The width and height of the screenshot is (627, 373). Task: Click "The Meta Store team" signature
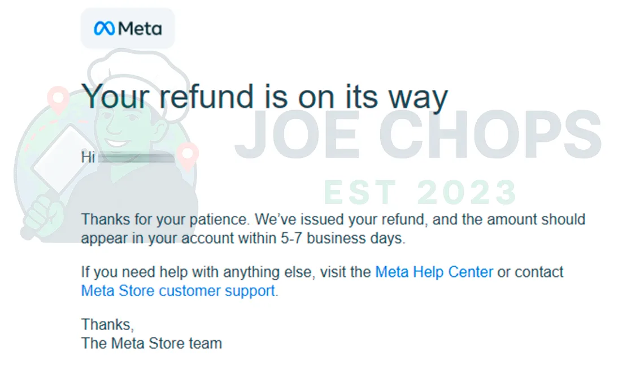coord(151,343)
